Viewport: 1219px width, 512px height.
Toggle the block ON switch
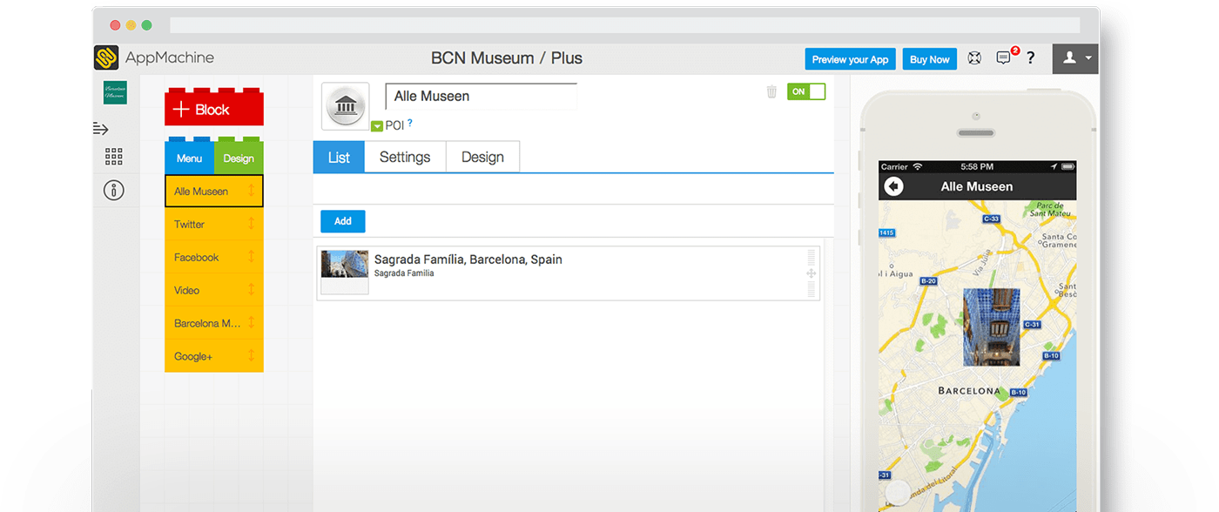[x=806, y=91]
